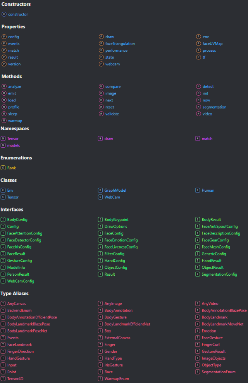Click the P property icon beside config
This screenshot has width=248, height=383.
coord(4,37)
